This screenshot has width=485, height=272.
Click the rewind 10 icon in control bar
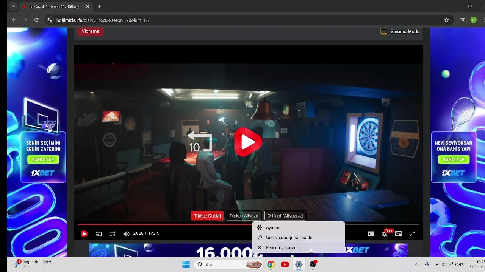(99, 234)
